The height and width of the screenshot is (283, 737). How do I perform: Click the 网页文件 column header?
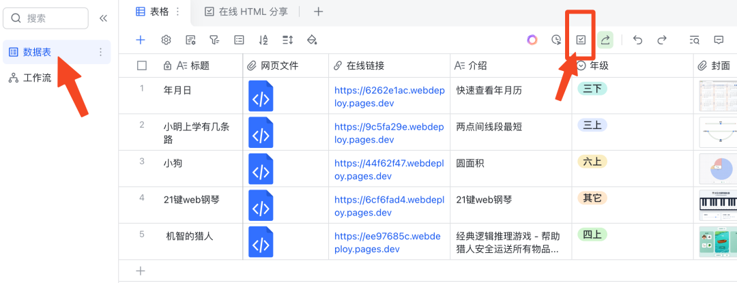[286, 65]
